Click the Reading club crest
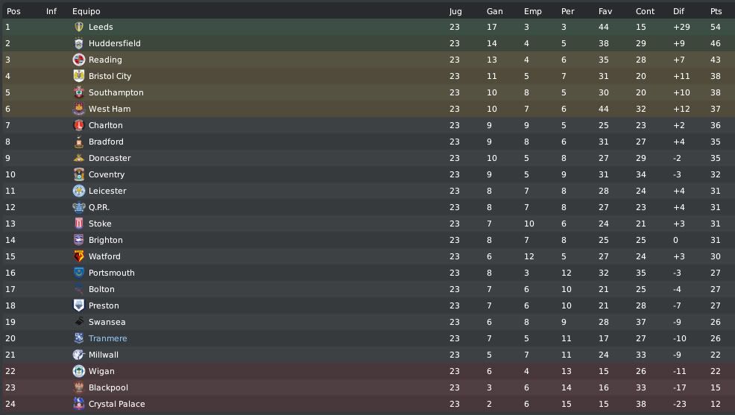The image size is (735, 415). tap(79, 60)
